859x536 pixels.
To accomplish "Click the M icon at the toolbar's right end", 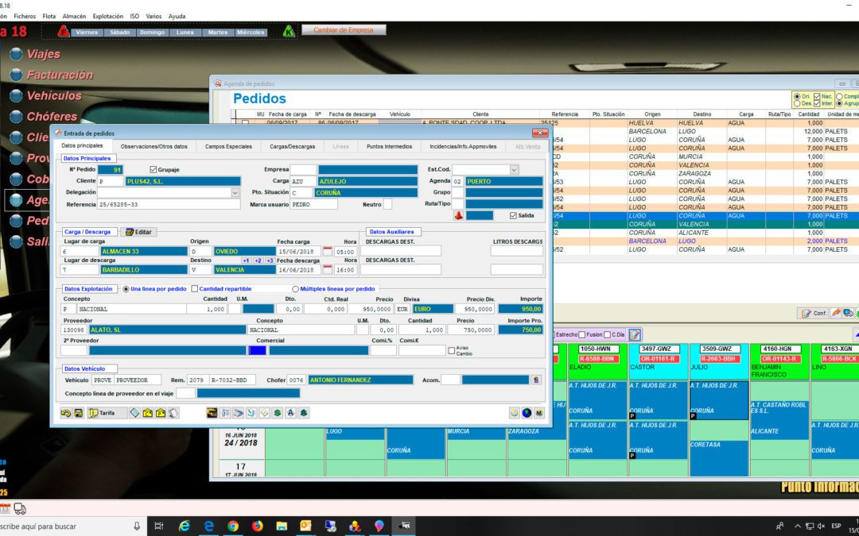I will (539, 413).
